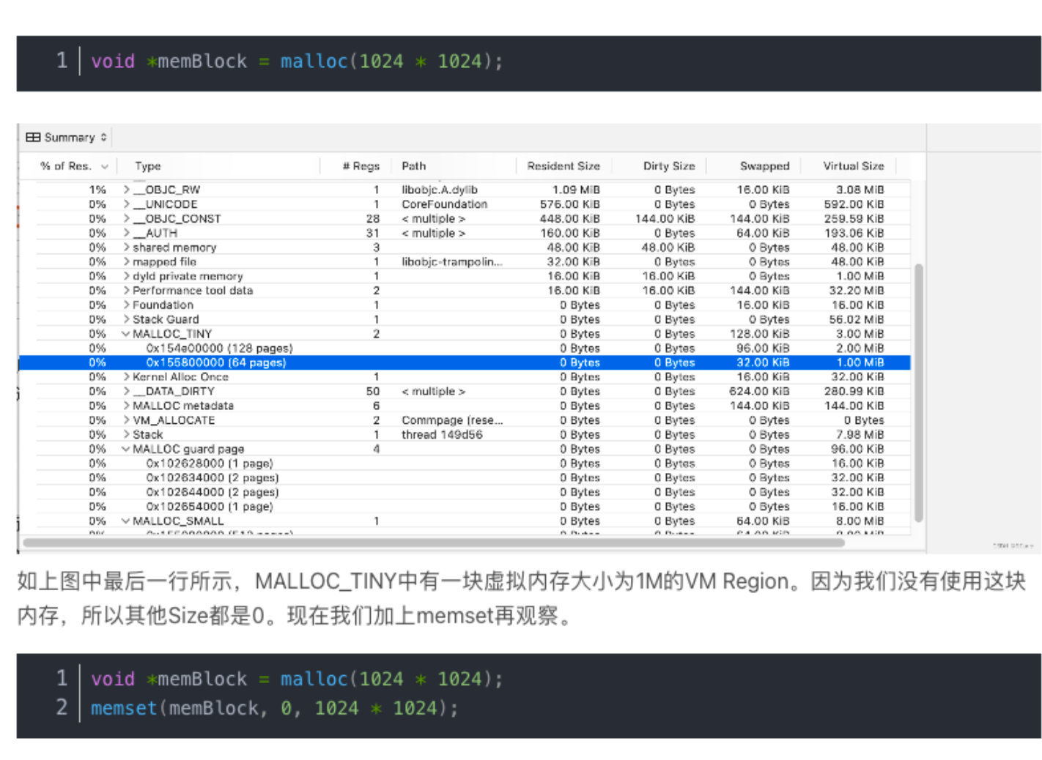Expand the MALLOC metadata row

126,406
